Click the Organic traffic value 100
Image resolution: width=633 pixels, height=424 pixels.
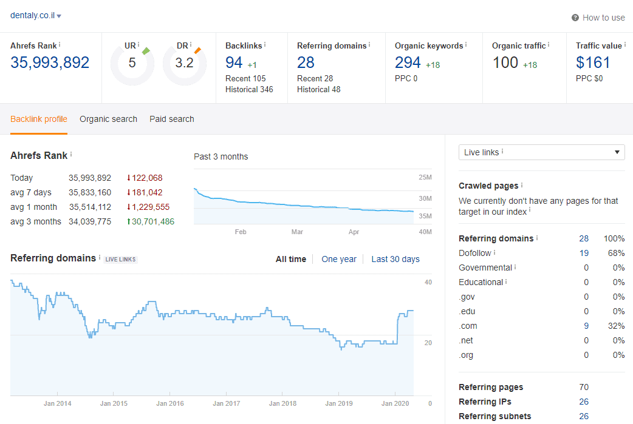(505, 62)
